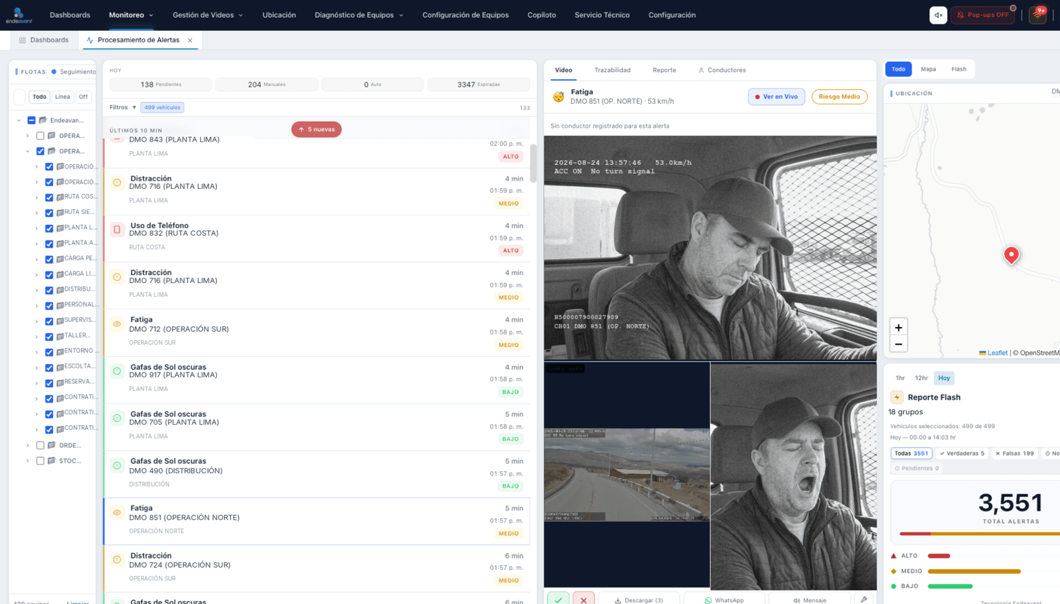Screen dimensions: 1060x604
Task: Toggle the mute sound icon in header
Action: (938, 15)
